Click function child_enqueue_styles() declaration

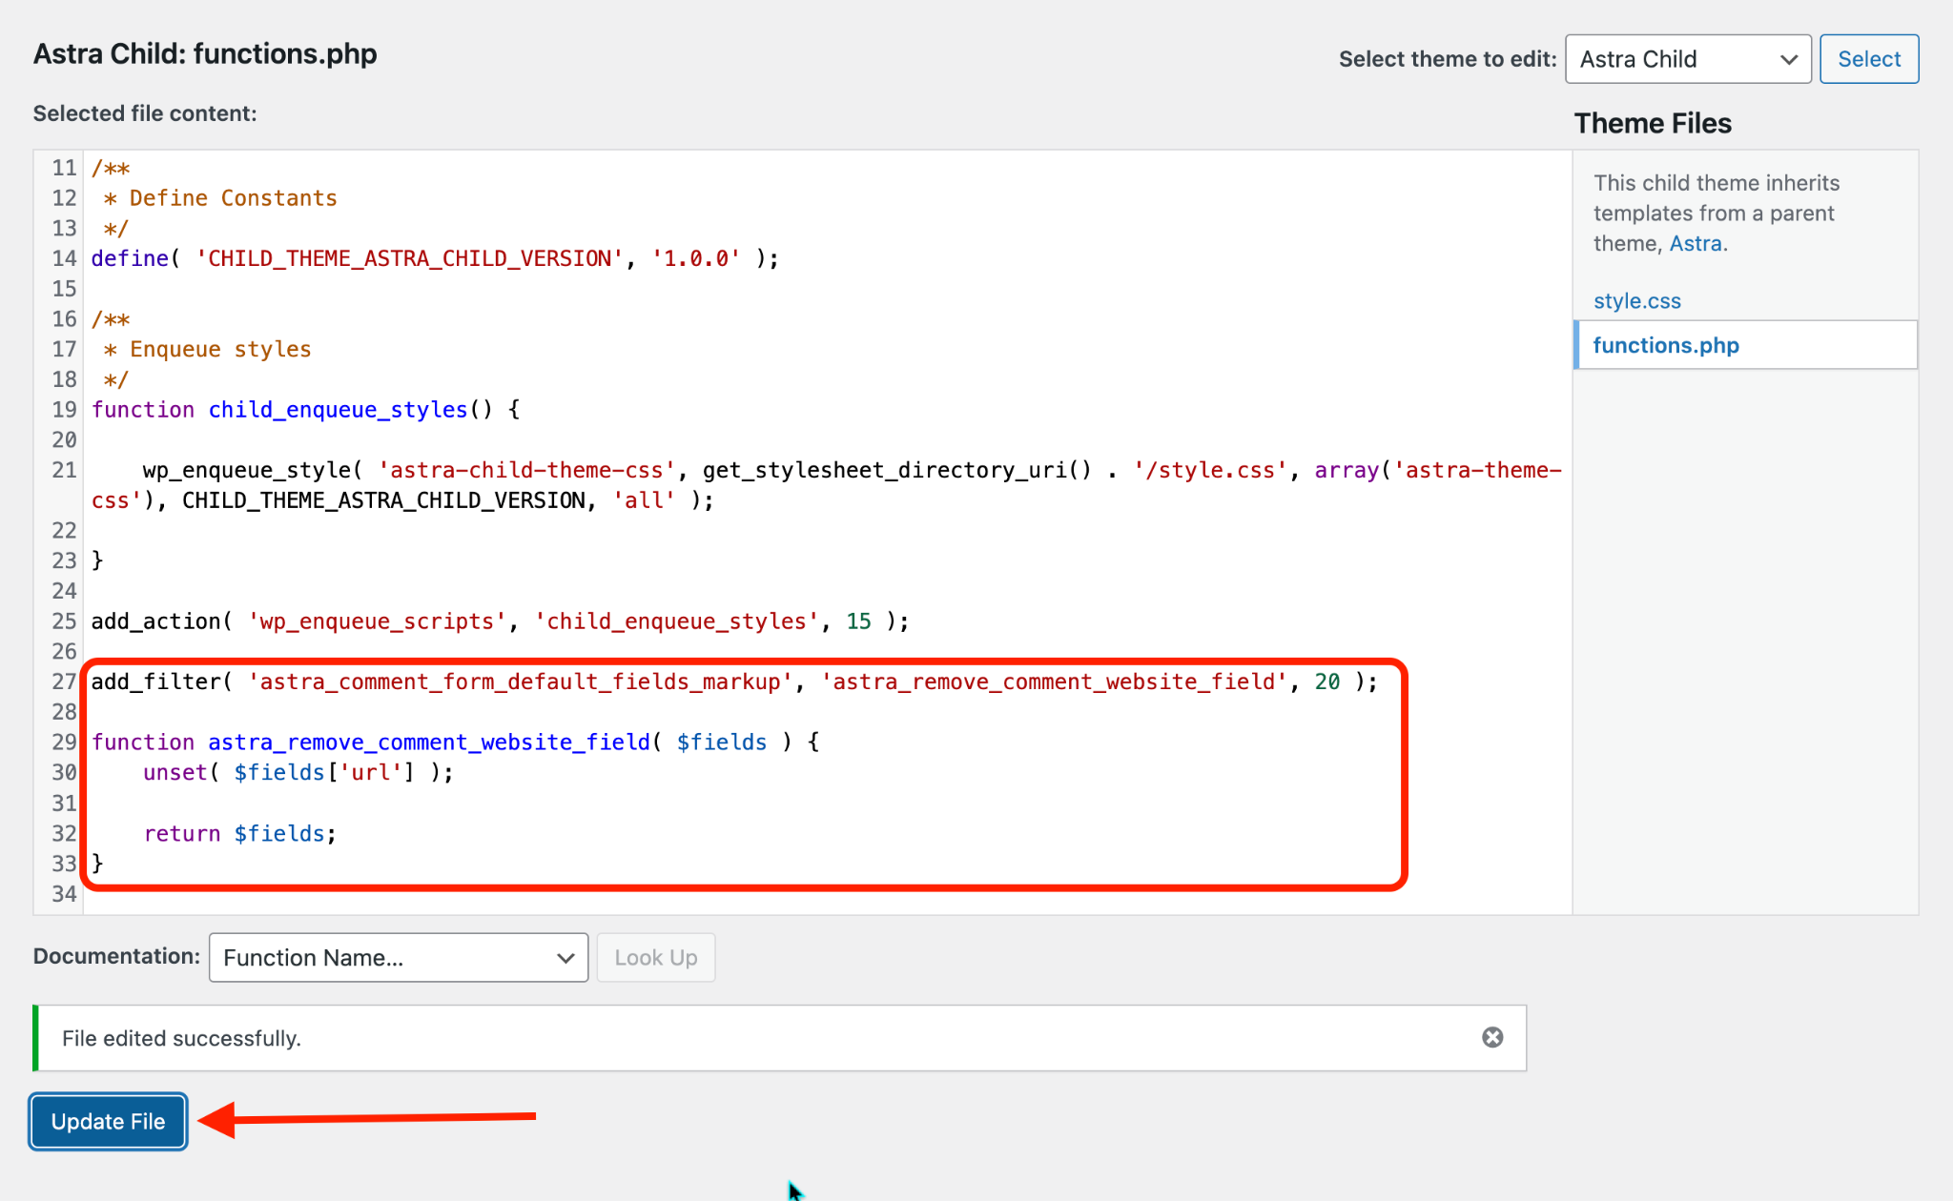[x=306, y=410]
